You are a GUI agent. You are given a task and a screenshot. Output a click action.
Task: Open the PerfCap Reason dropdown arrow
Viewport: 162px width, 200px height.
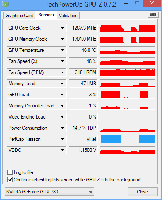(62, 139)
